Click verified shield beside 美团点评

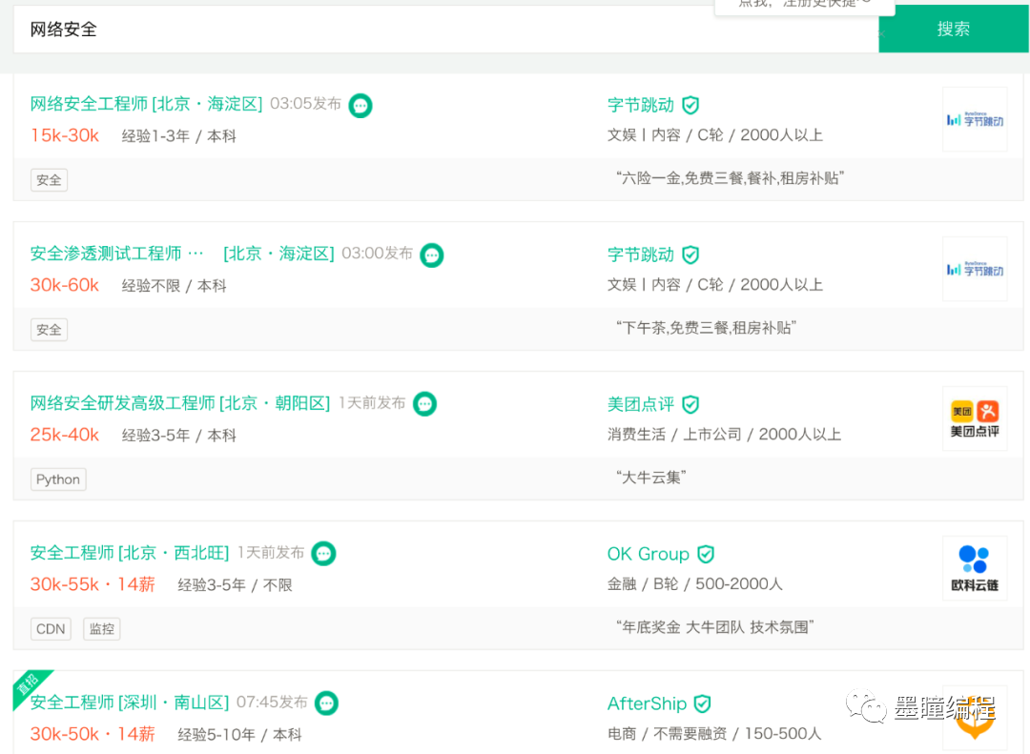(690, 404)
